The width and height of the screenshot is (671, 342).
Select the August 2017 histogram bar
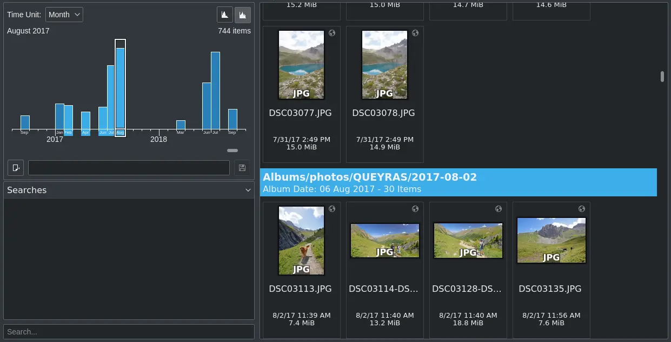120,86
